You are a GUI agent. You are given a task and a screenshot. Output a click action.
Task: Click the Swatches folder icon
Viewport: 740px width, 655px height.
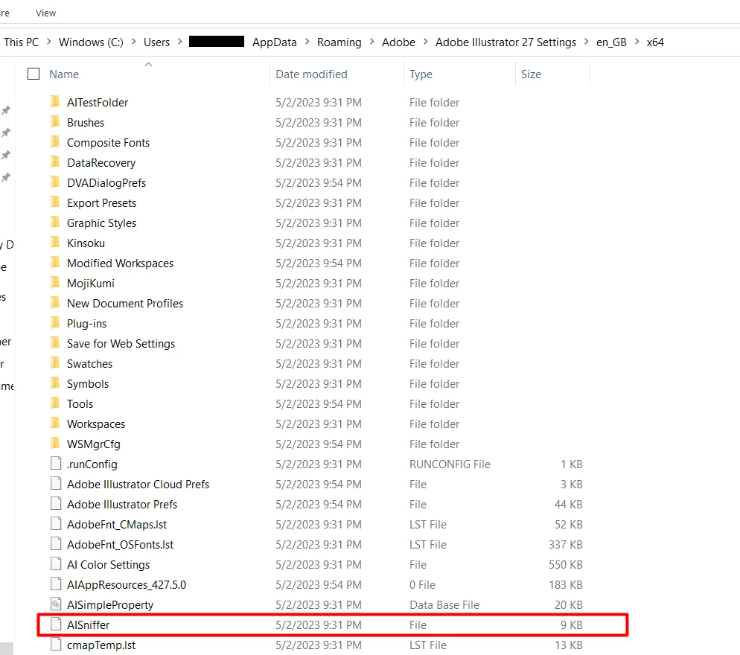click(55, 363)
